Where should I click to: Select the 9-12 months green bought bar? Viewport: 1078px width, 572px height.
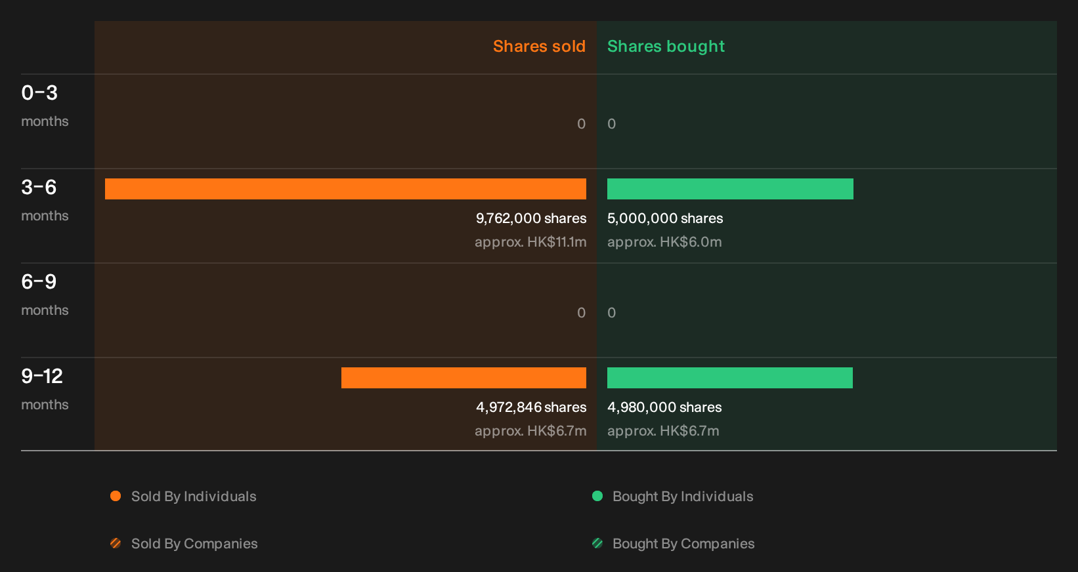point(730,378)
